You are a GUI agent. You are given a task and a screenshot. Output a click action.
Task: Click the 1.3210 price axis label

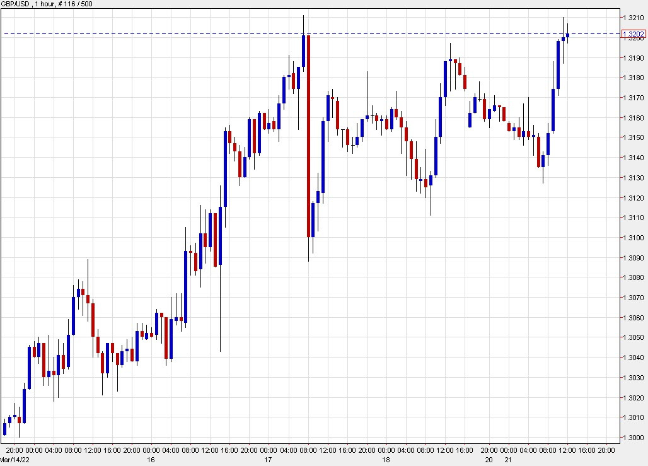pos(634,18)
